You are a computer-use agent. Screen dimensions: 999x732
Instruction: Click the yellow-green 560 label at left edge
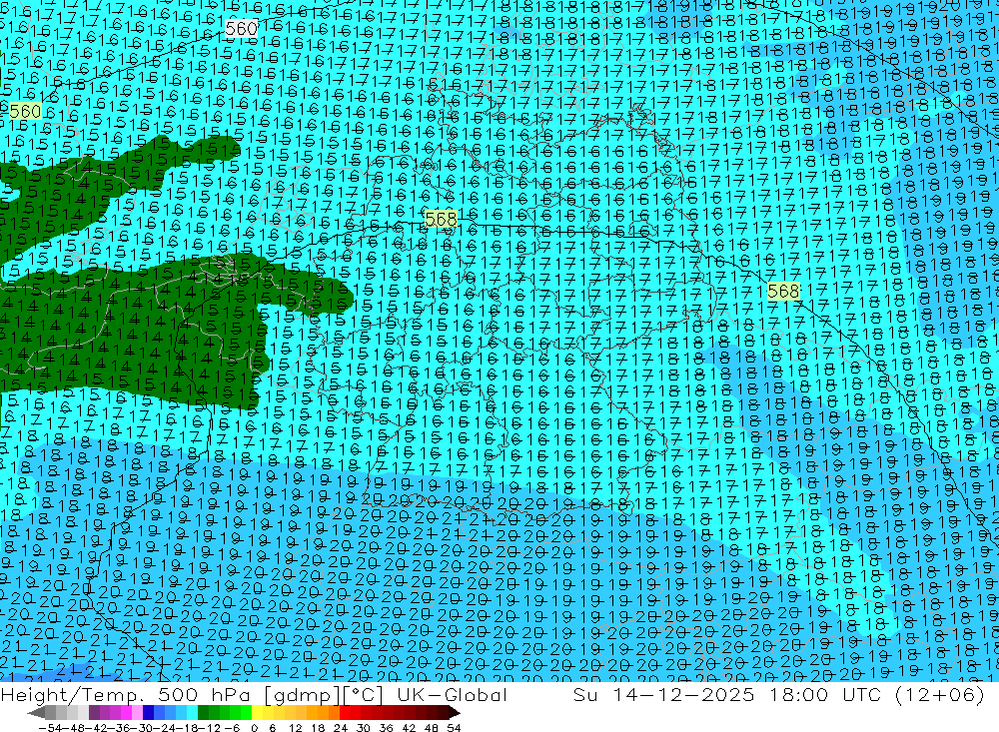(x=26, y=112)
